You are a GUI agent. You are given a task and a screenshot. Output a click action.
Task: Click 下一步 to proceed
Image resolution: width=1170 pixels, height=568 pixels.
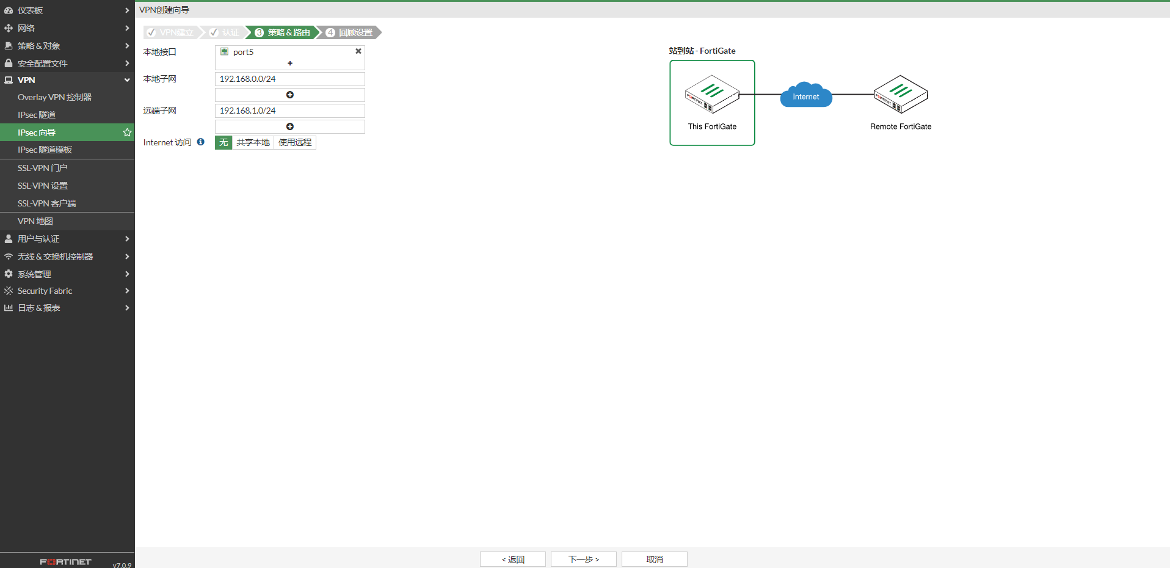tap(583, 559)
